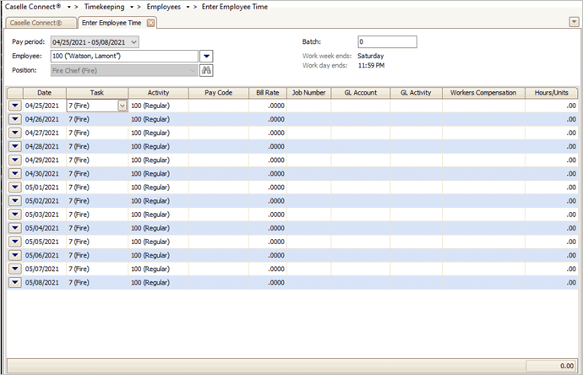Expand Task dropdown in the 04/25/2021 row

(x=123, y=106)
